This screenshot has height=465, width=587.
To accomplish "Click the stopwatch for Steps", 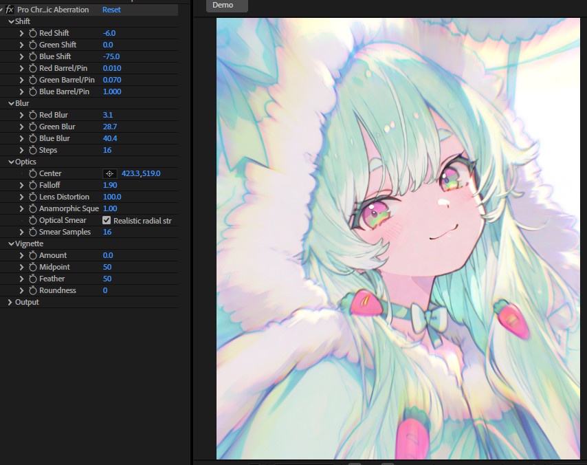I will click(32, 149).
